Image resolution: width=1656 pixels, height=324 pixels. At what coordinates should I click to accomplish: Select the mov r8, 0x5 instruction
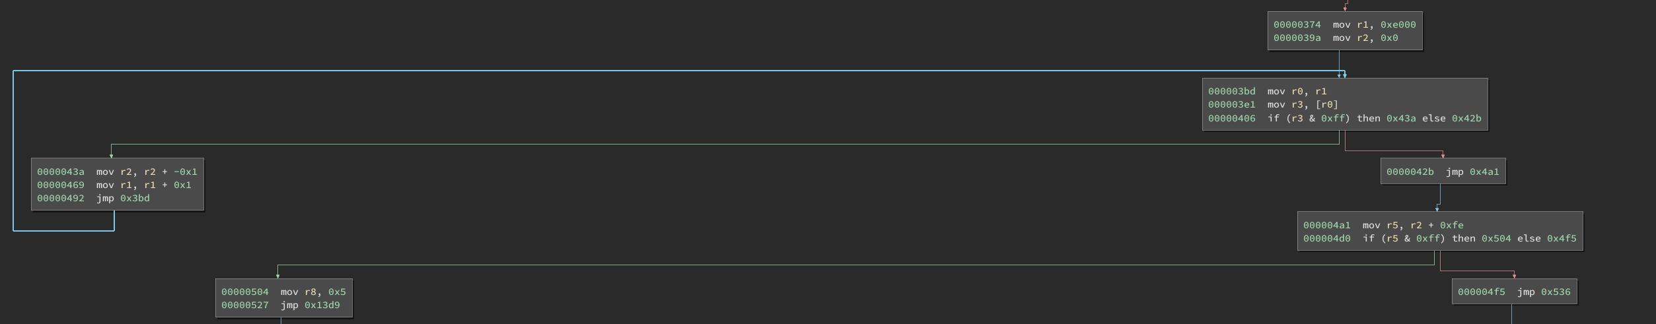click(283, 292)
